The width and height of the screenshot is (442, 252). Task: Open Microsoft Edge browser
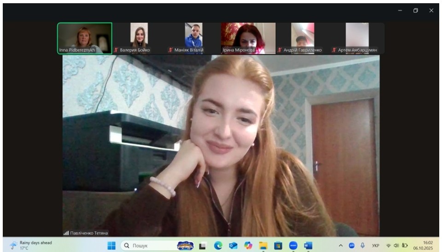[x=218, y=246]
